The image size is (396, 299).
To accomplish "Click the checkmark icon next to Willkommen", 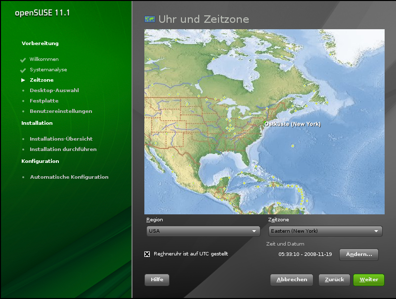I will pos(23,60).
